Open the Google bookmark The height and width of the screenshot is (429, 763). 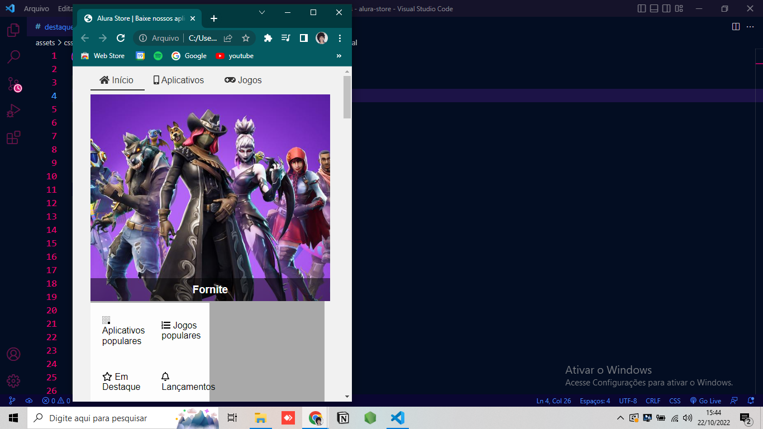tap(189, 56)
